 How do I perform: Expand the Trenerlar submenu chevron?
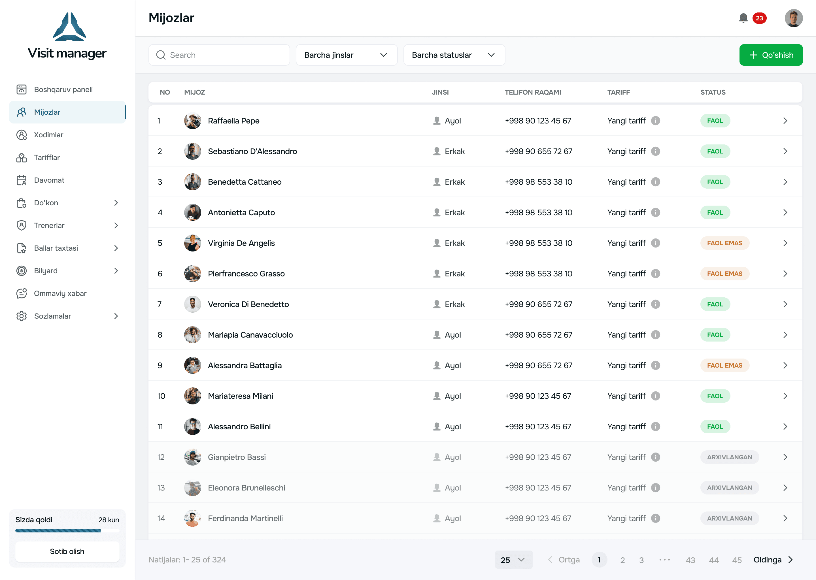click(116, 225)
